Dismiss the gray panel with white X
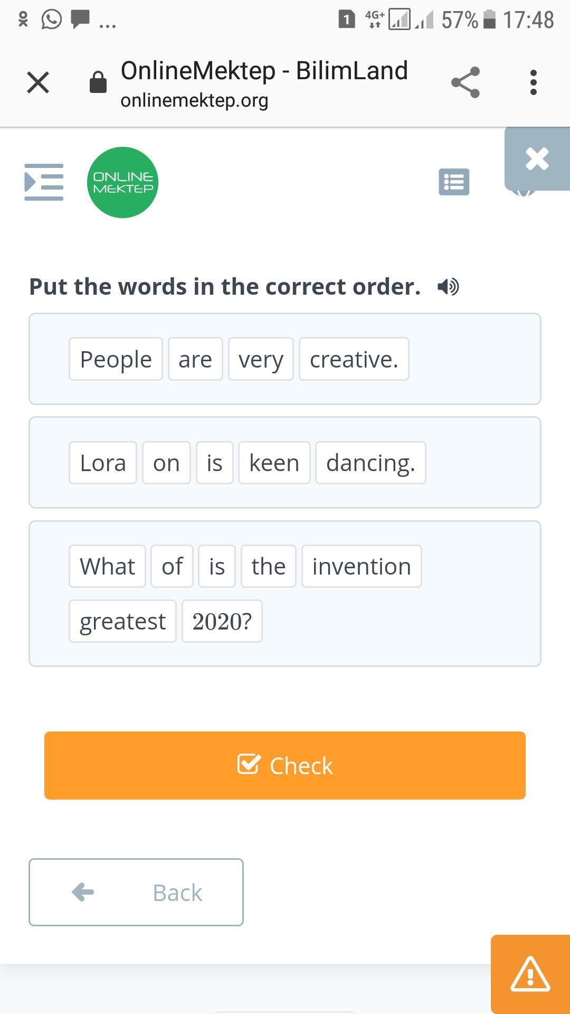 [537, 158]
